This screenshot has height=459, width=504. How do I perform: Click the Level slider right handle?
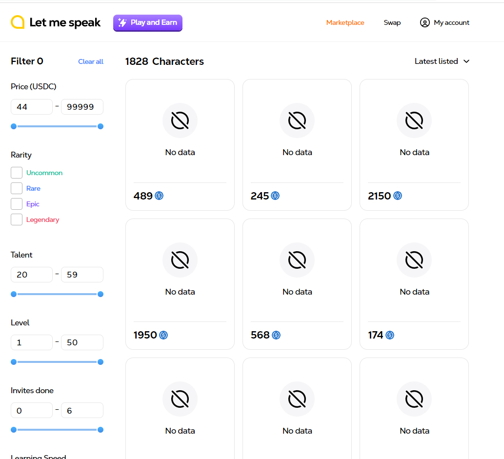click(101, 362)
